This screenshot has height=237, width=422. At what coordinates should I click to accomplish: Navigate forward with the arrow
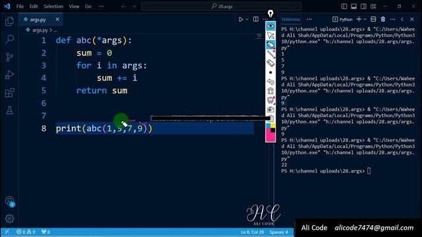click(x=133, y=6)
